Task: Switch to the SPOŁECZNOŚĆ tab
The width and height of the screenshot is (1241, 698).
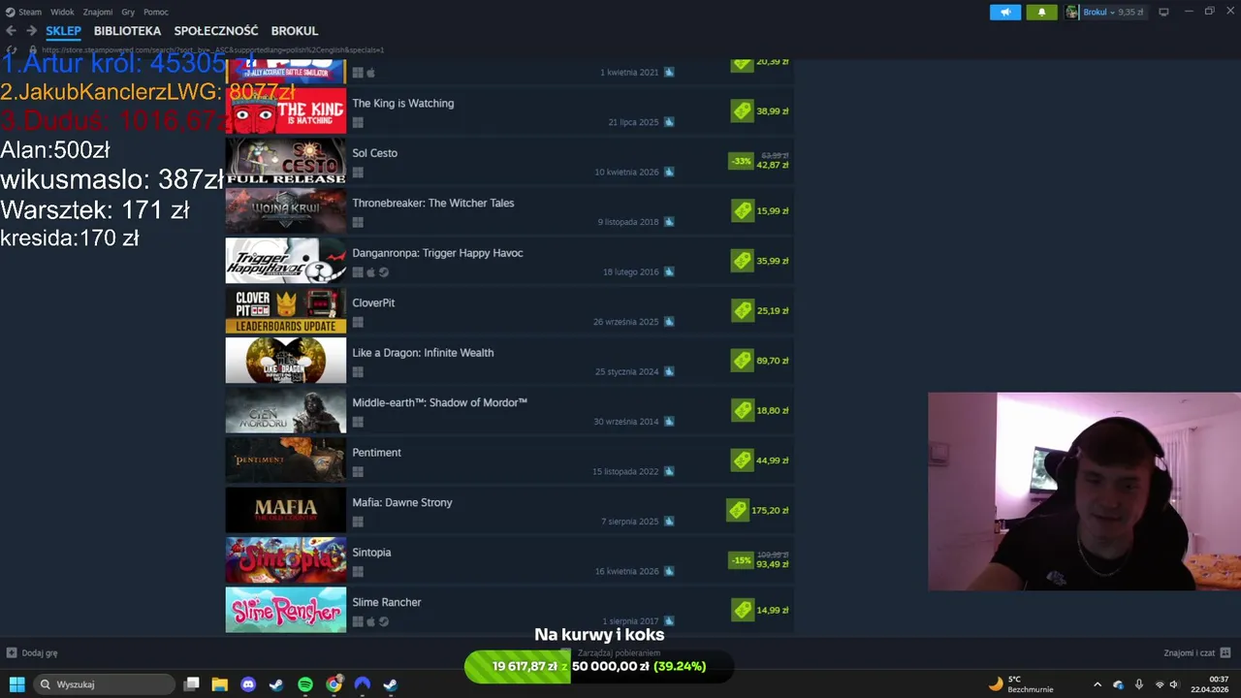Action: point(216,31)
